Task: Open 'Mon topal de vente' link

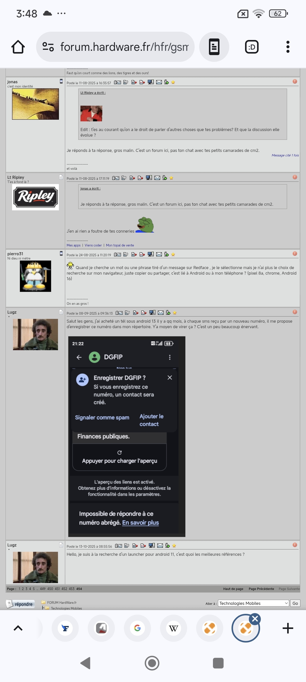Action: (120, 245)
